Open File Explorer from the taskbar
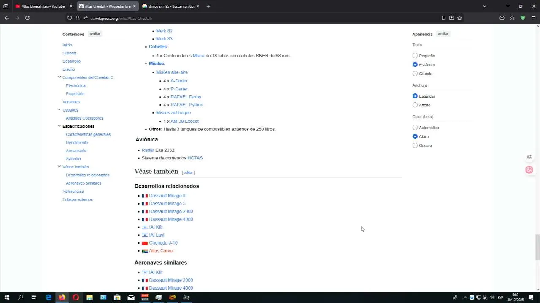Viewport: 540px width, 303px height. pos(89,298)
